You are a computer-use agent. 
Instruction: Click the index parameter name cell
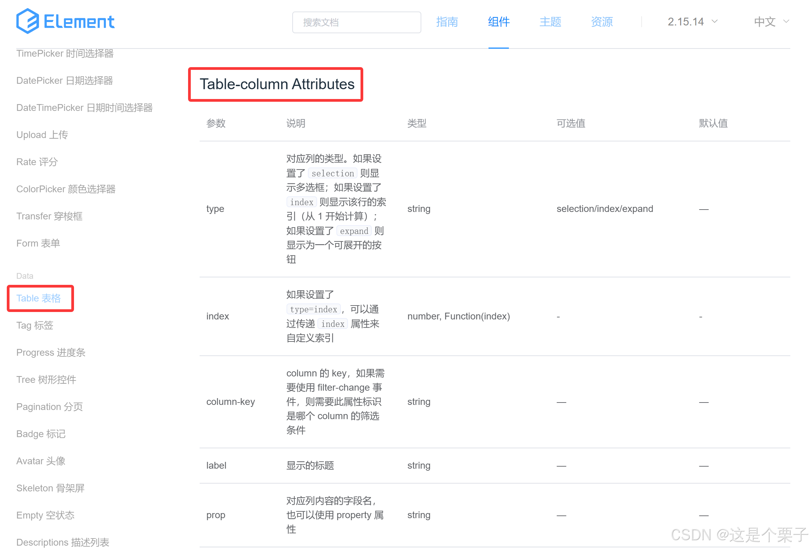(x=218, y=316)
